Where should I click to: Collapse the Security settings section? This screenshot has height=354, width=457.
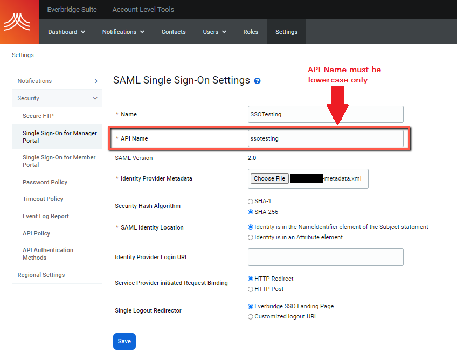point(57,98)
